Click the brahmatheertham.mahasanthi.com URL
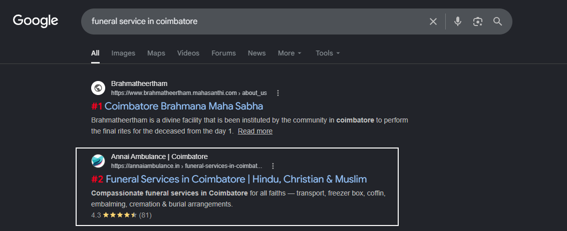Screen dimensions: 567x231 pyautogui.click(x=189, y=93)
